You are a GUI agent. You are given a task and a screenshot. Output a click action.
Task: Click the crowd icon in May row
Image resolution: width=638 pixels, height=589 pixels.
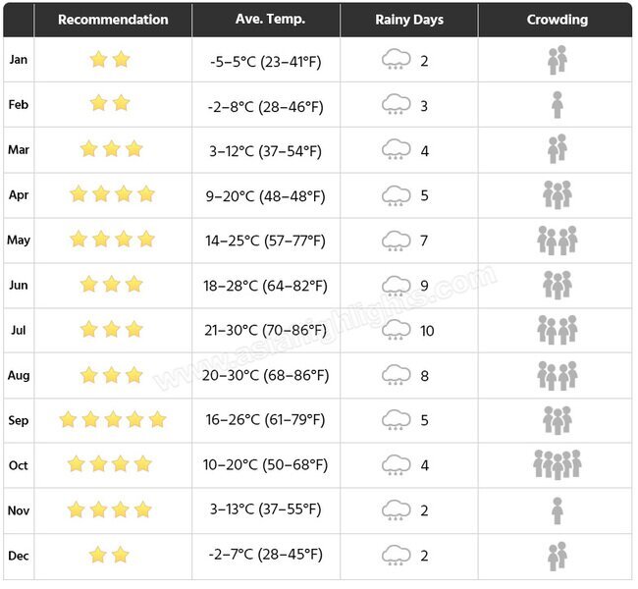pos(557,241)
